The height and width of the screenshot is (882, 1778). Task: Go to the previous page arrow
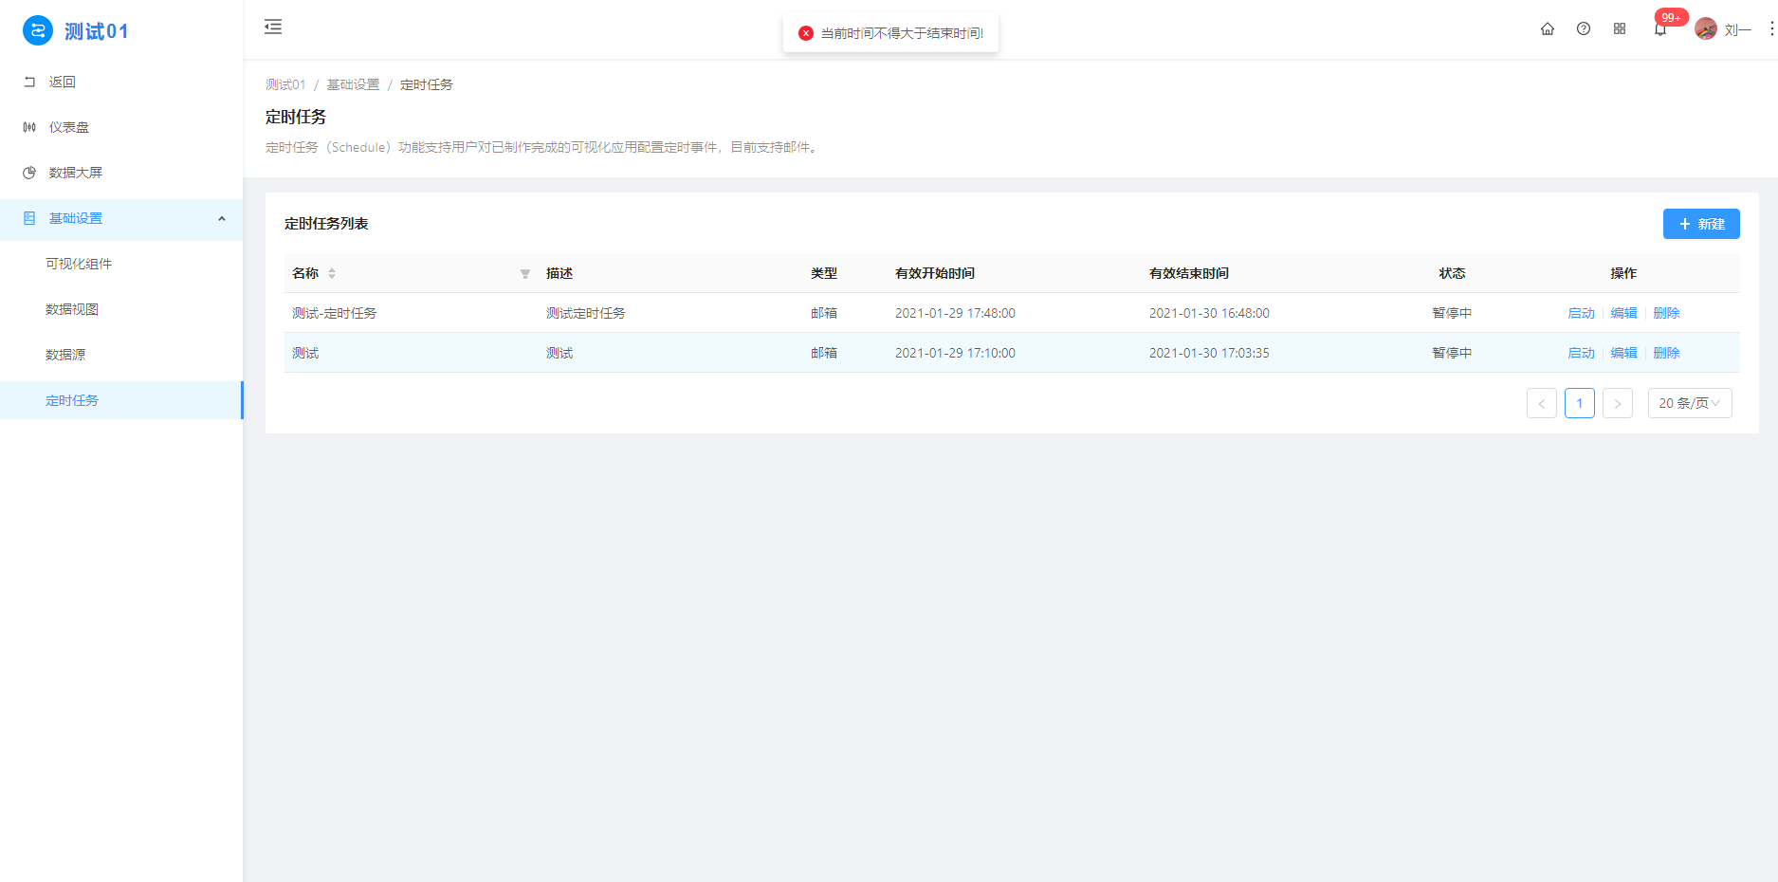coord(1542,403)
